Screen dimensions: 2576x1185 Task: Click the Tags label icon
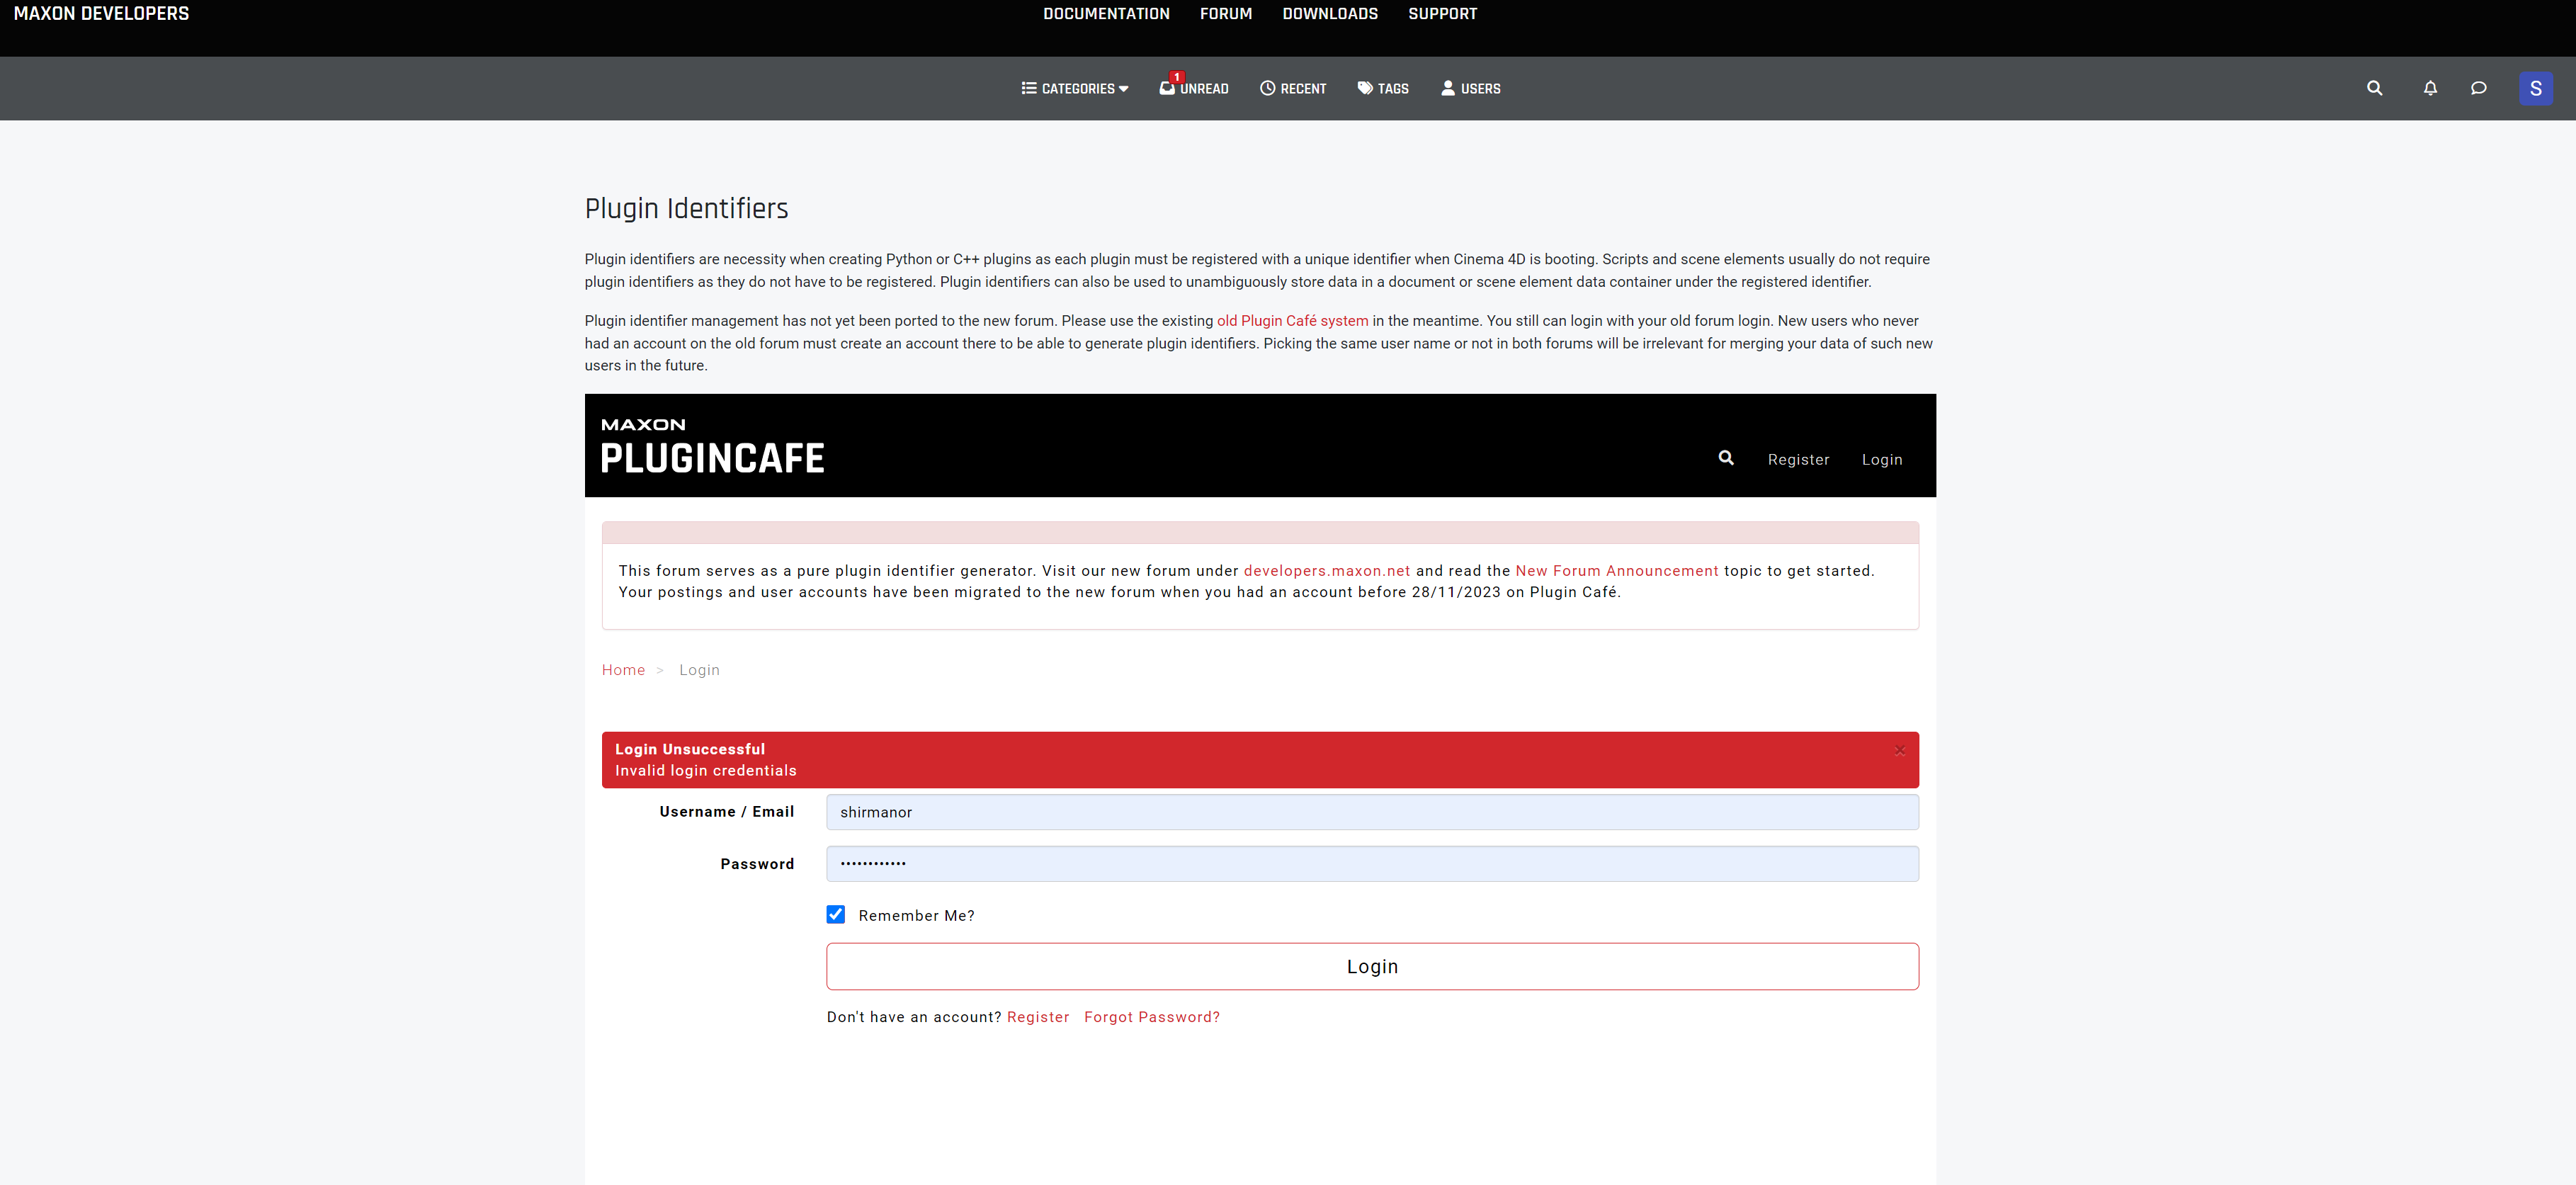click(1365, 88)
